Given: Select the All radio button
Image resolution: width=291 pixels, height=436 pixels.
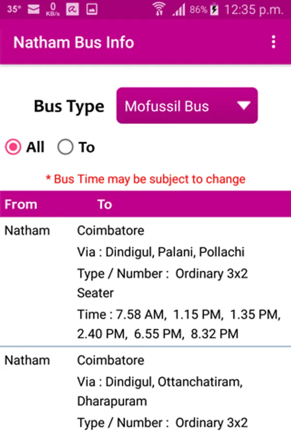Looking at the screenshot, I should 13,147.
